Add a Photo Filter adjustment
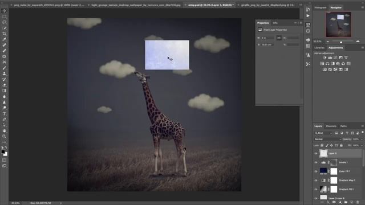Viewport: 365px width, 205px height. tap(338, 63)
